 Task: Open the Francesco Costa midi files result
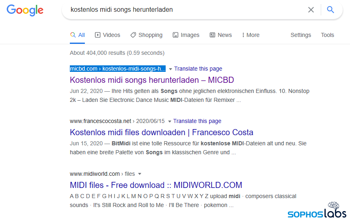[162, 132]
